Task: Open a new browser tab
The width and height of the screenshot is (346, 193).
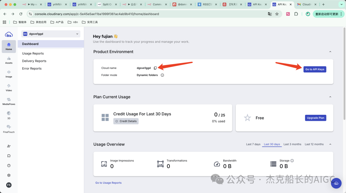Action: click(323, 4)
